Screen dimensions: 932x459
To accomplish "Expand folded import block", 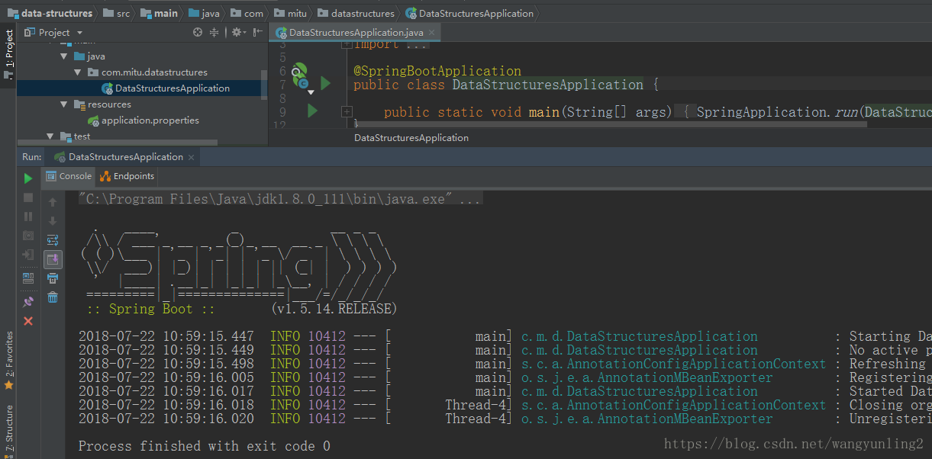I will coord(347,44).
